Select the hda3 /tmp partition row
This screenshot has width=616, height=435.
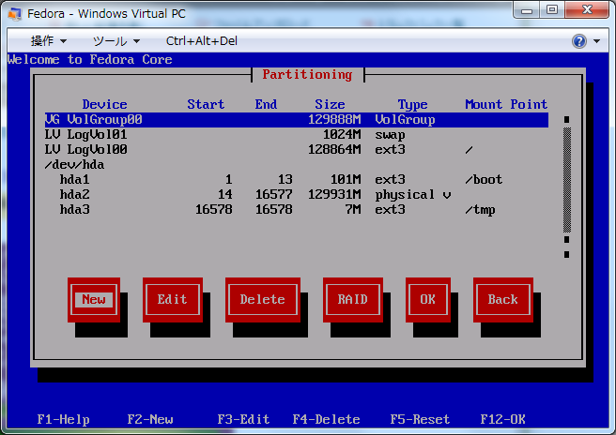point(297,209)
